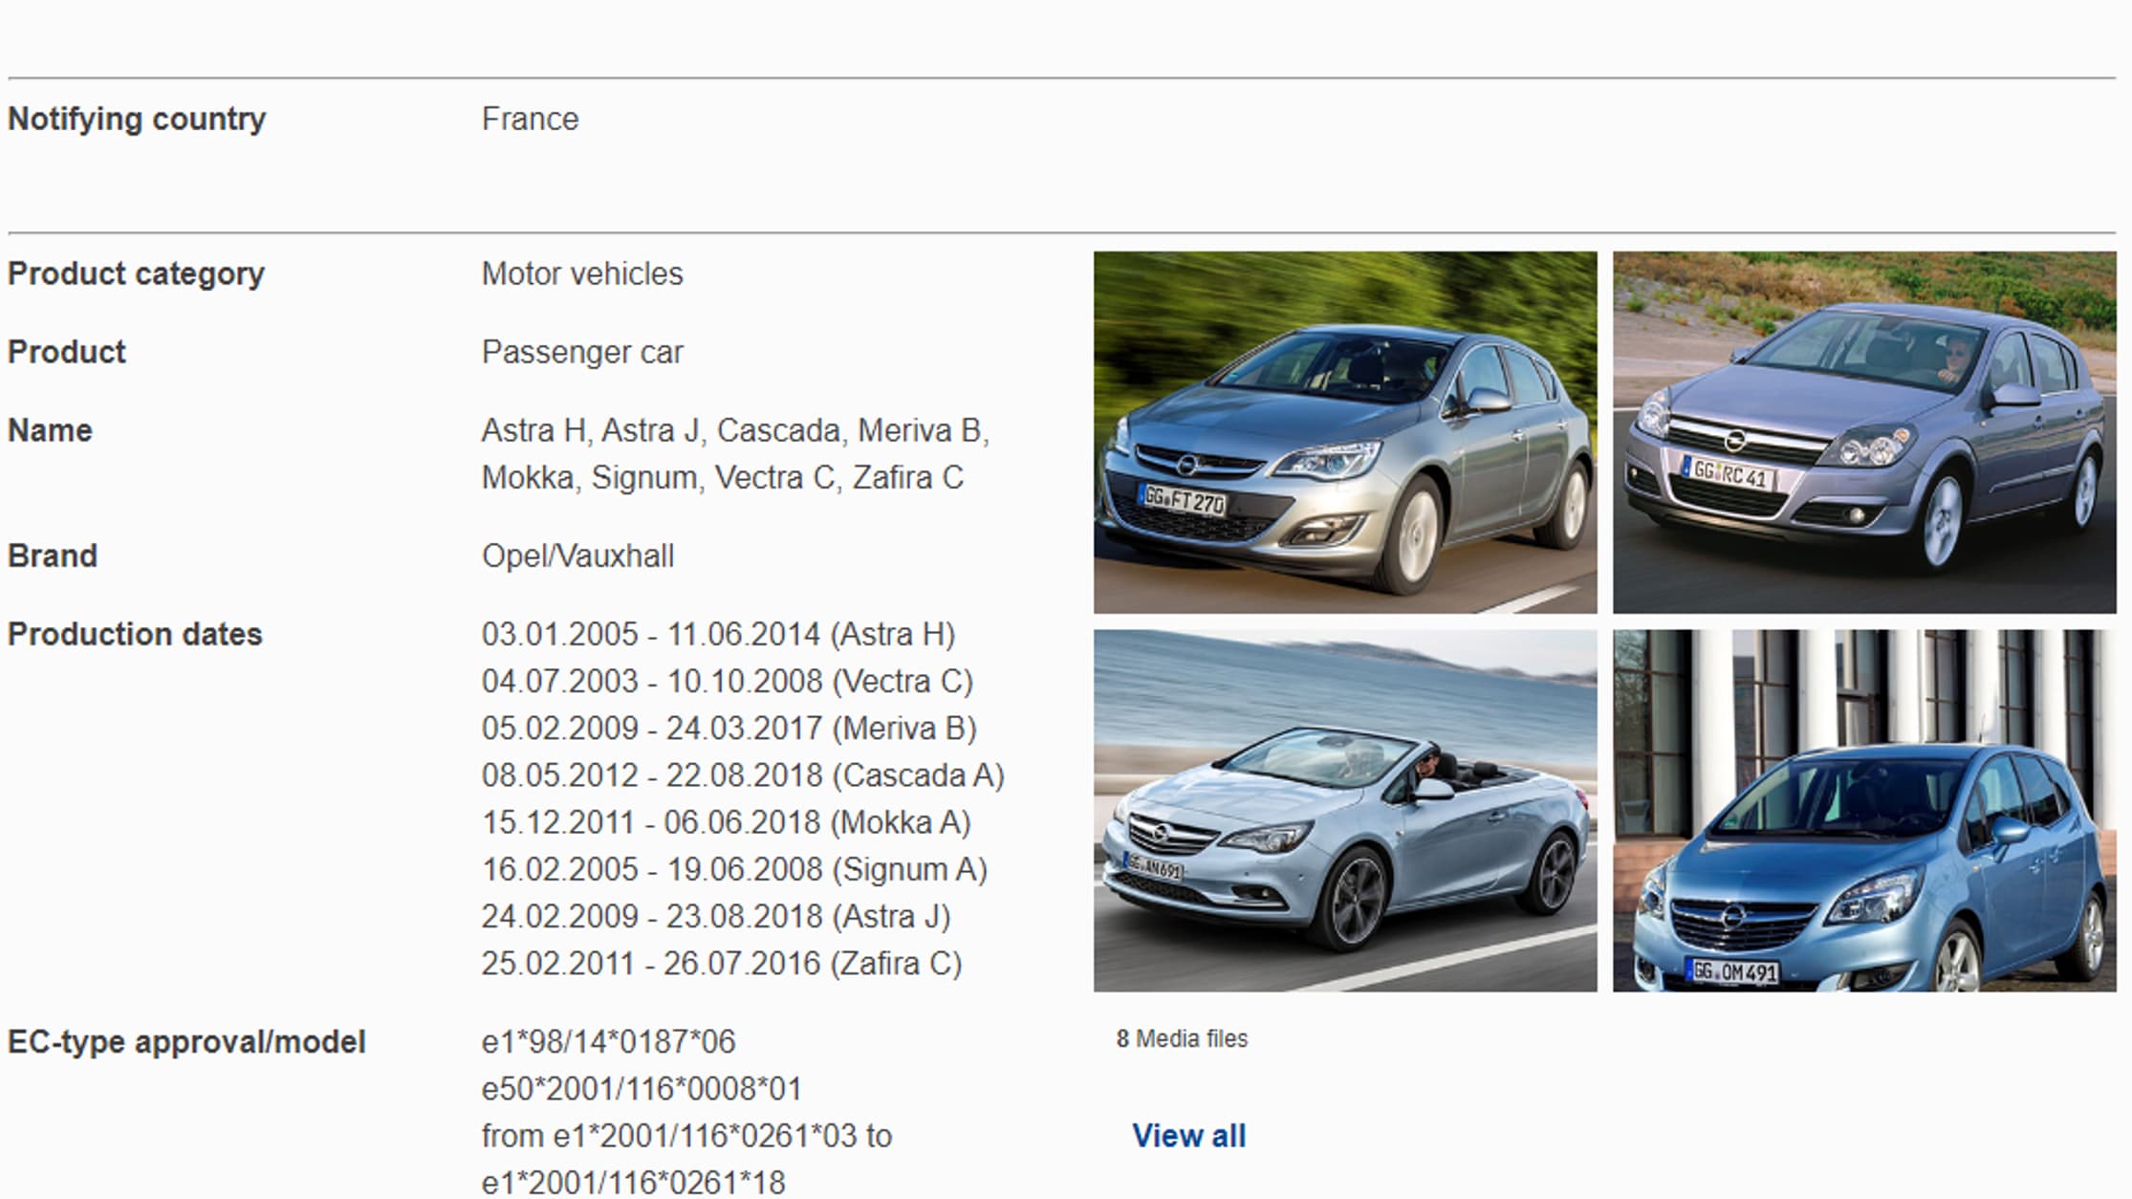Screen dimensions: 2132x1199
Task: Click the Cascada A production date line
Action: (x=743, y=774)
